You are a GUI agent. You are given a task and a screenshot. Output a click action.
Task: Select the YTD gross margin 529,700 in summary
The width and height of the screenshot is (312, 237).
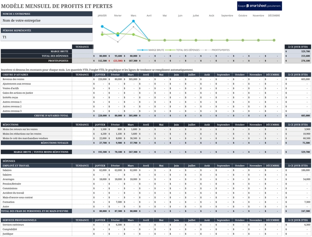point(298,52)
